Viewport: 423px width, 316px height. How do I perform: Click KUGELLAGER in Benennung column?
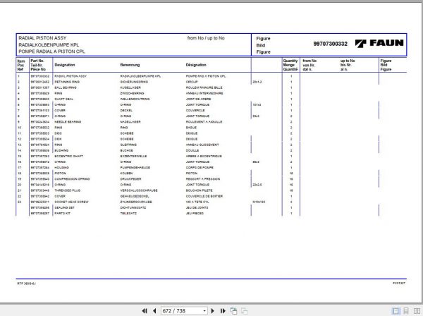[x=130, y=87]
